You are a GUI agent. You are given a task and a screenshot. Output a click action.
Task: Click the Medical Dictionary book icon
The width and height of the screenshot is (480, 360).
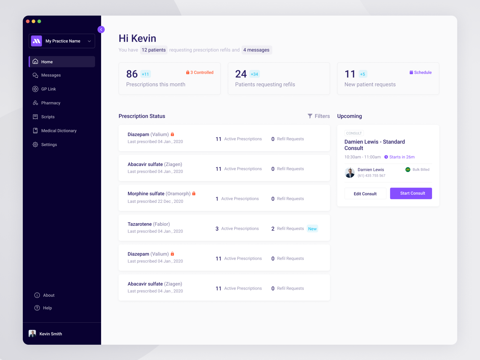click(35, 130)
